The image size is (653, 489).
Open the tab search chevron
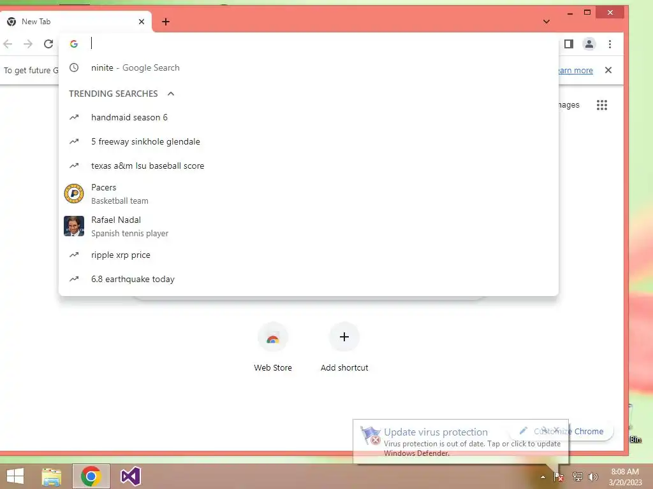[x=547, y=22]
